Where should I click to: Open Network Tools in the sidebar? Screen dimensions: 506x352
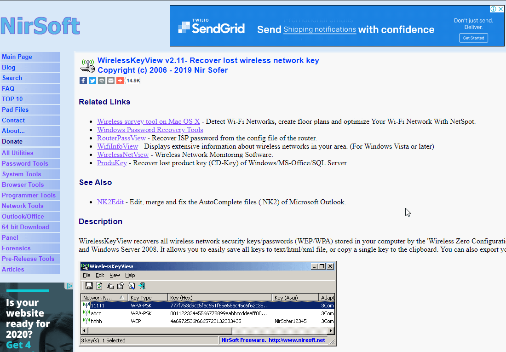pyautogui.click(x=30, y=206)
